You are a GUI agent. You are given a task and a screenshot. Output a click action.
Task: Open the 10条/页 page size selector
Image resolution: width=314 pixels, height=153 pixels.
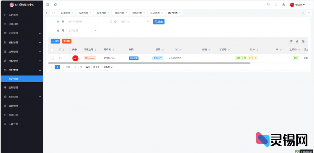(x=107, y=67)
